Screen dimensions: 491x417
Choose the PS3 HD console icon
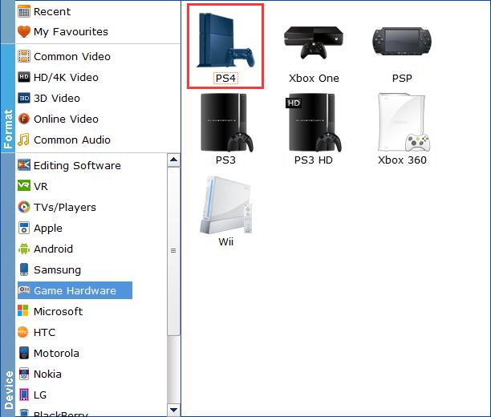click(314, 123)
